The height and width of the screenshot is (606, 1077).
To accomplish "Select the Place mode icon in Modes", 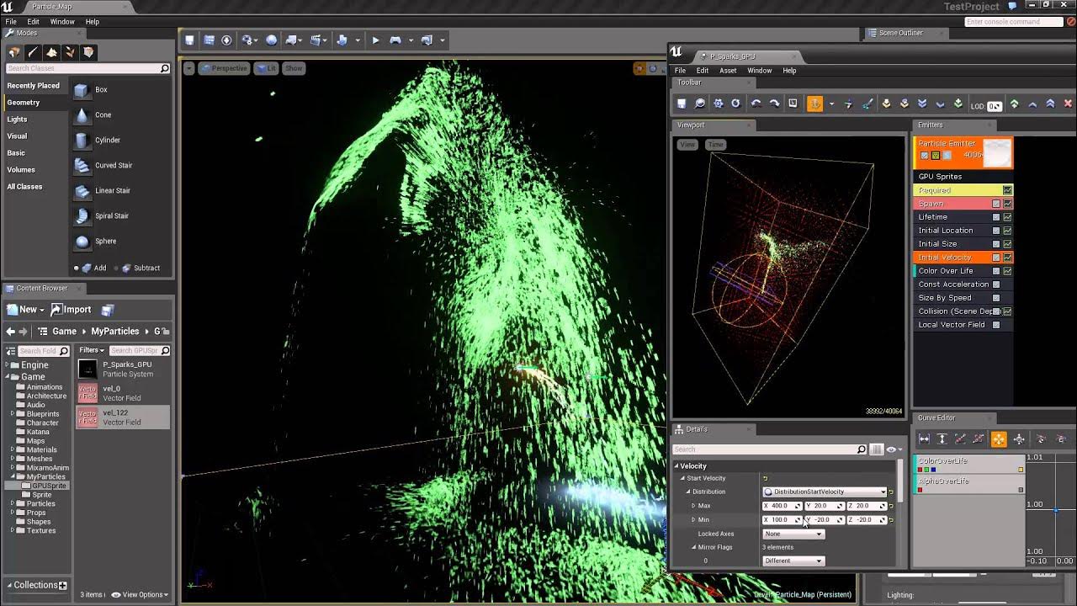I will (14, 52).
